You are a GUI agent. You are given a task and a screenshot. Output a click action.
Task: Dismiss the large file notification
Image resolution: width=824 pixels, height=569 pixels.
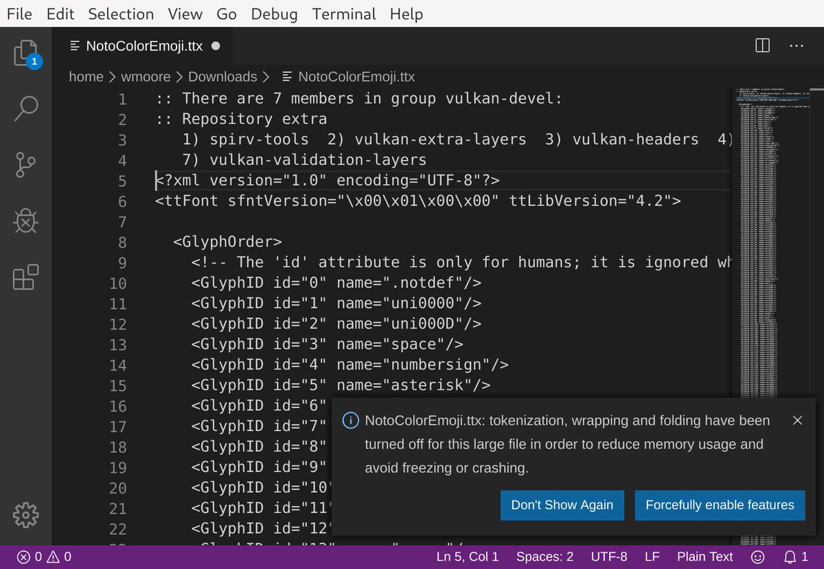click(x=798, y=420)
